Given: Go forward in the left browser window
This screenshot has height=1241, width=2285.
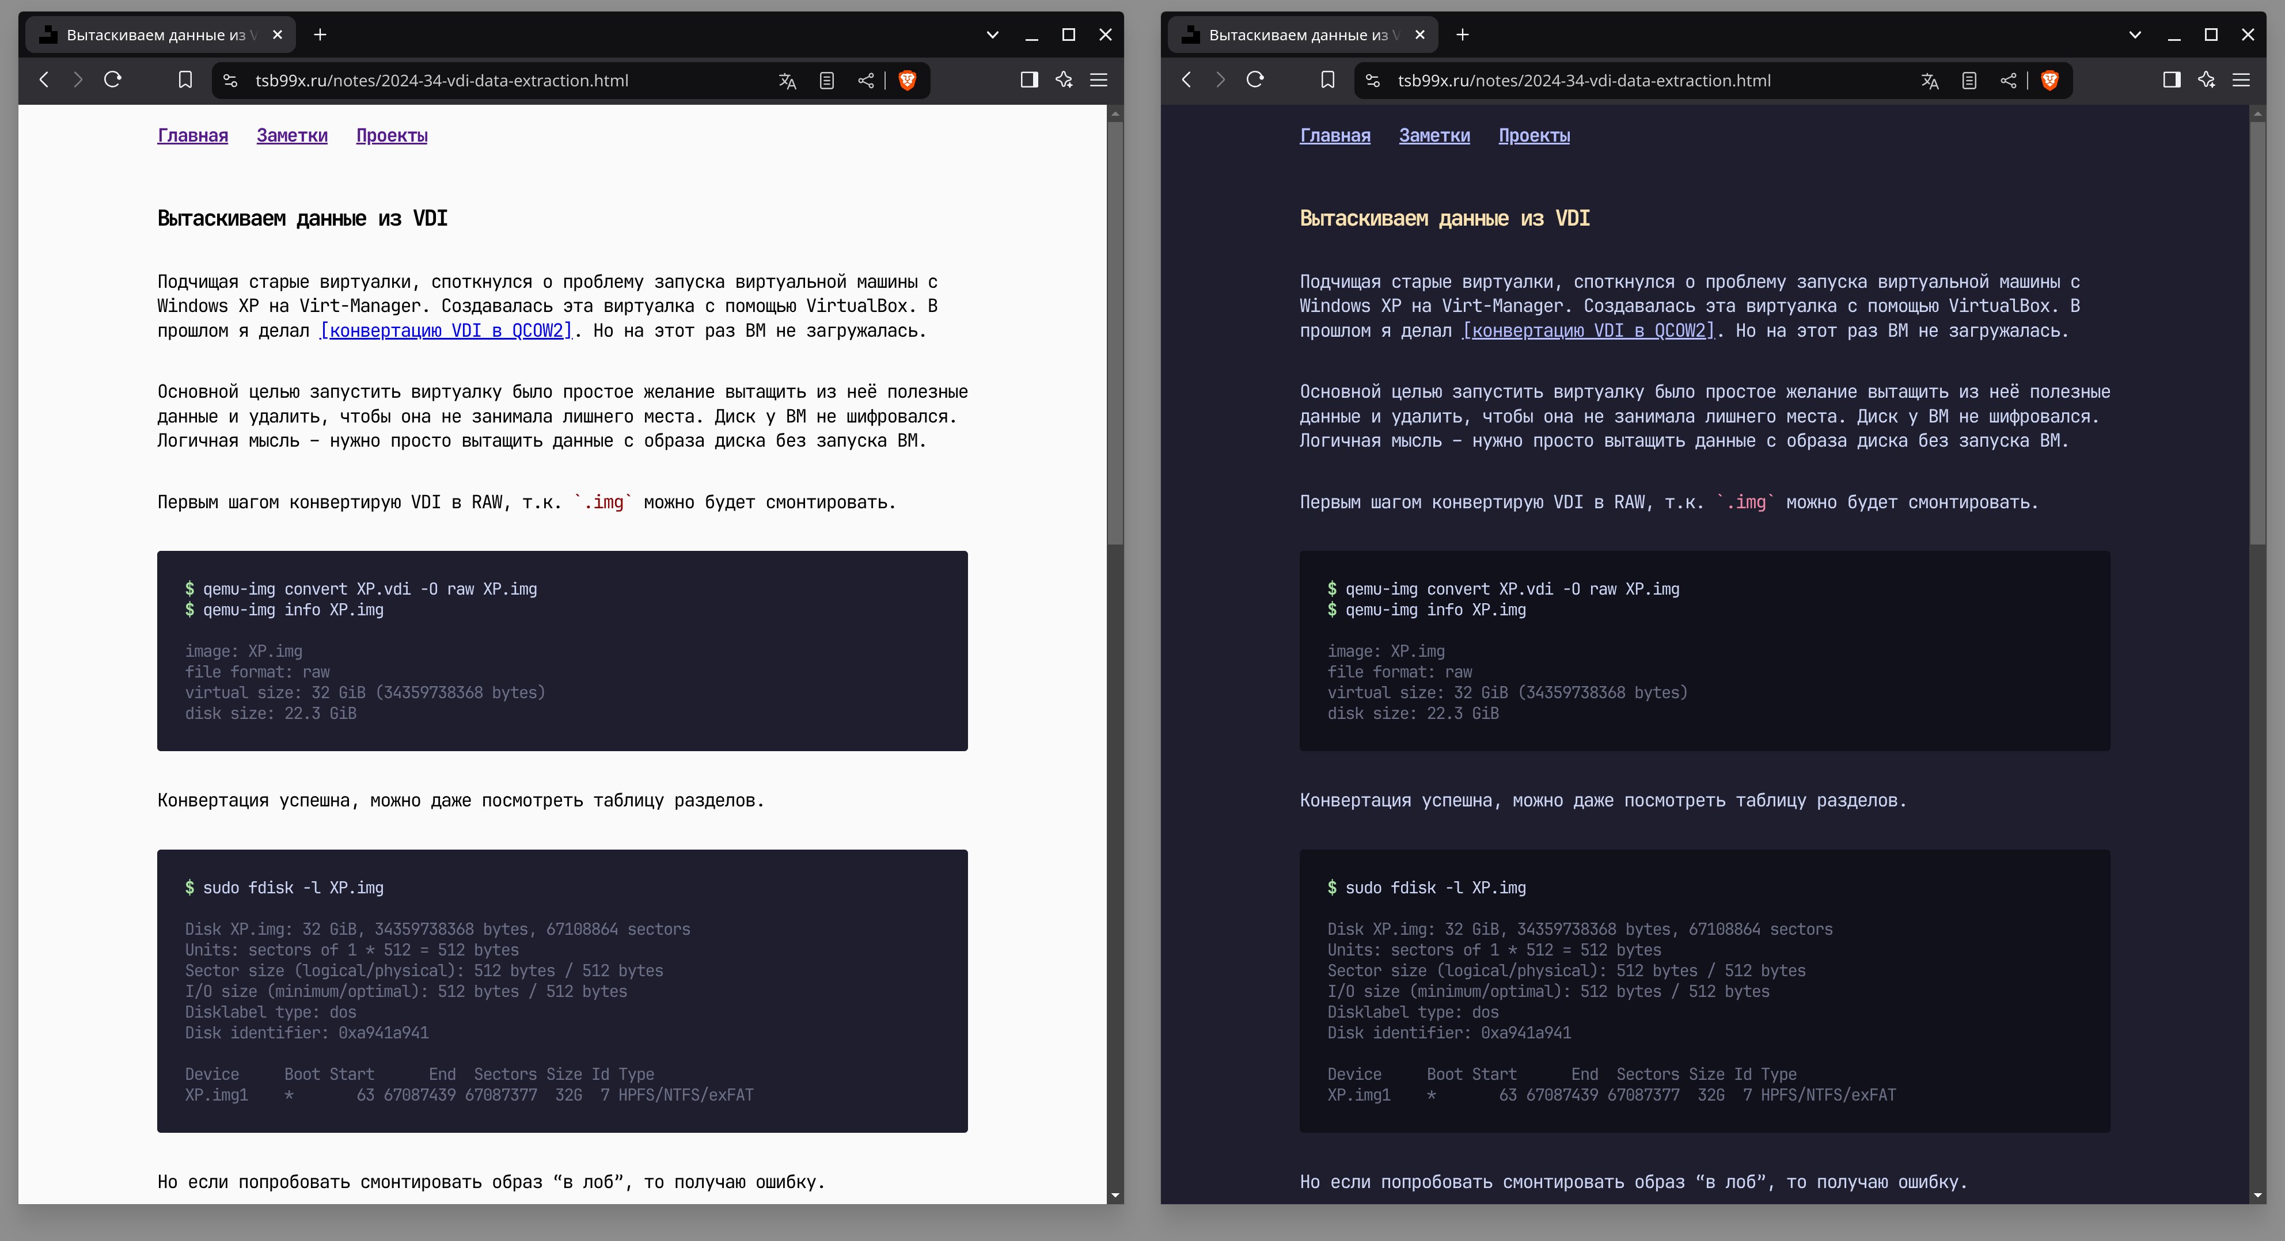Looking at the screenshot, I should click(x=78, y=80).
